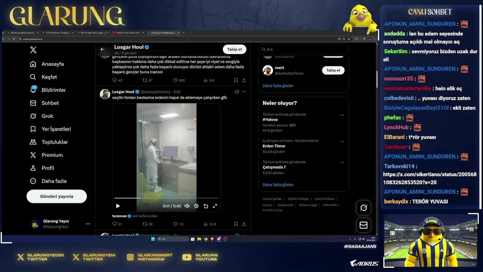Open Profil in the sidebar
This screenshot has width=483, height=272.
[42, 168]
